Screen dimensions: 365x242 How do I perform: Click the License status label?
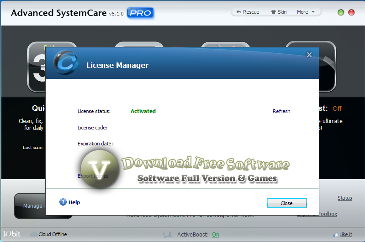[x=94, y=111]
